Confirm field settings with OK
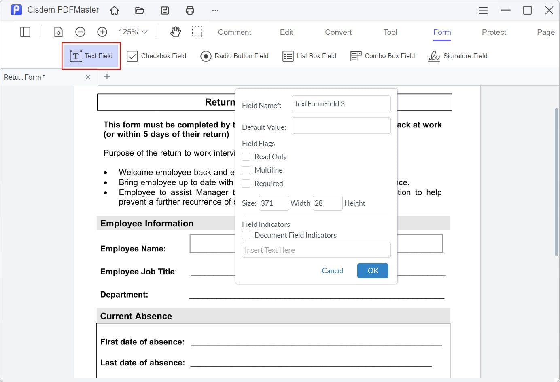Viewport: 560px width, 382px height. pos(372,270)
